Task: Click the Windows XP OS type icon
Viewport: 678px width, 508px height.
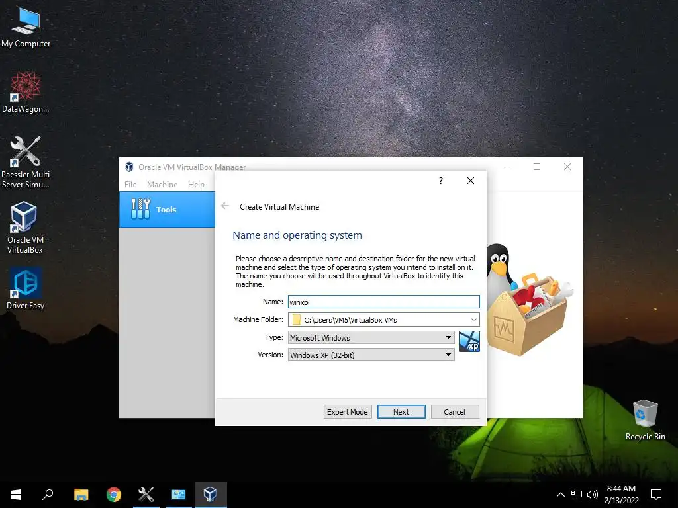Action: coord(469,341)
